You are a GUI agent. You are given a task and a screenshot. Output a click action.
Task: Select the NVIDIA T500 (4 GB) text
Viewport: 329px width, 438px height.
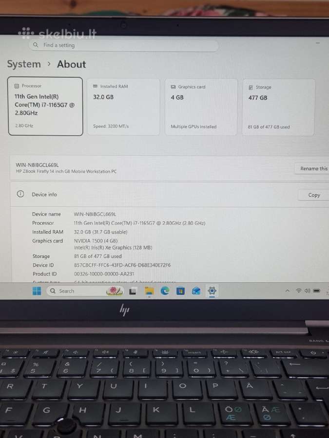96,241
